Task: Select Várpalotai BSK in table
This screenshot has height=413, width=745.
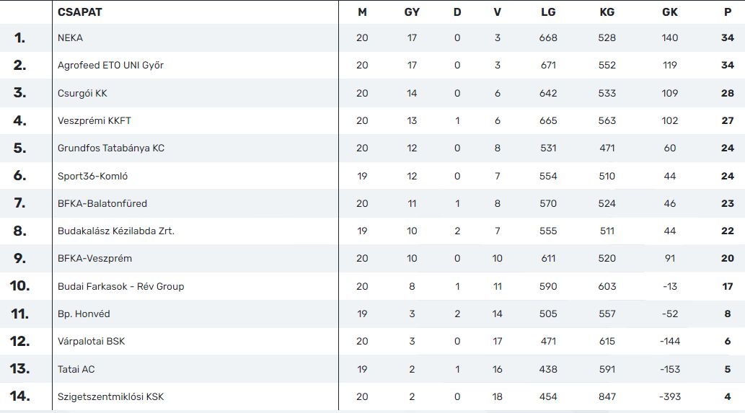Action: point(91,342)
